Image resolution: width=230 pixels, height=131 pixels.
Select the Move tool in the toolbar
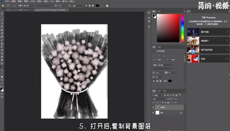2,13
